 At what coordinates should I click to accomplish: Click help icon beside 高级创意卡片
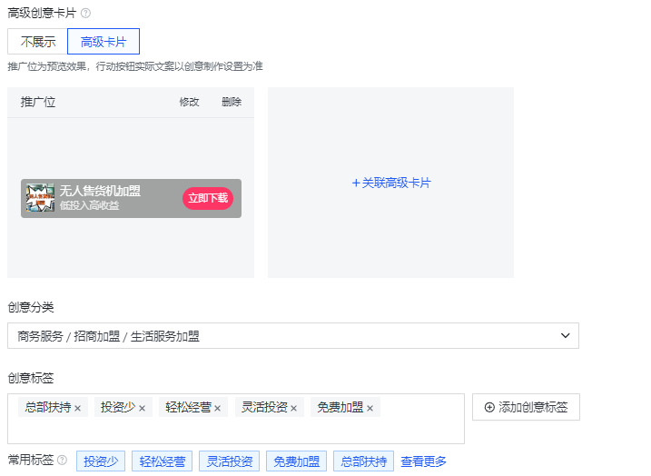[x=85, y=14]
